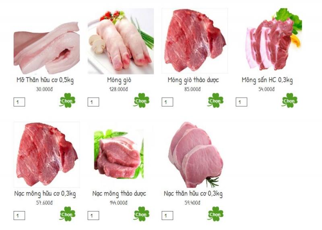This screenshot has height=230, width=322.
Task: Select Nạc mông thảo dược using Chọn clover
Action: (141, 214)
